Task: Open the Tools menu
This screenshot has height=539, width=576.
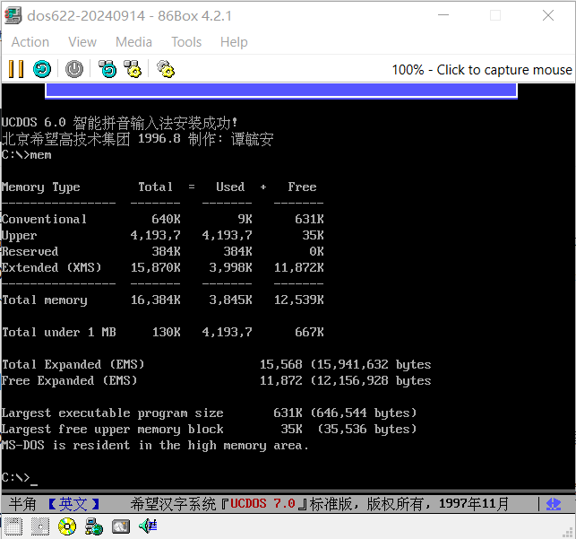Action: coord(186,42)
